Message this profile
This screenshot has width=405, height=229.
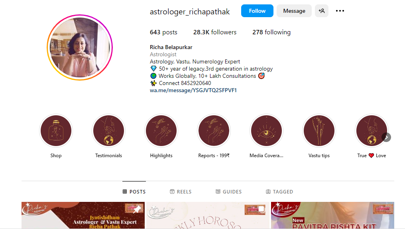coord(294,11)
